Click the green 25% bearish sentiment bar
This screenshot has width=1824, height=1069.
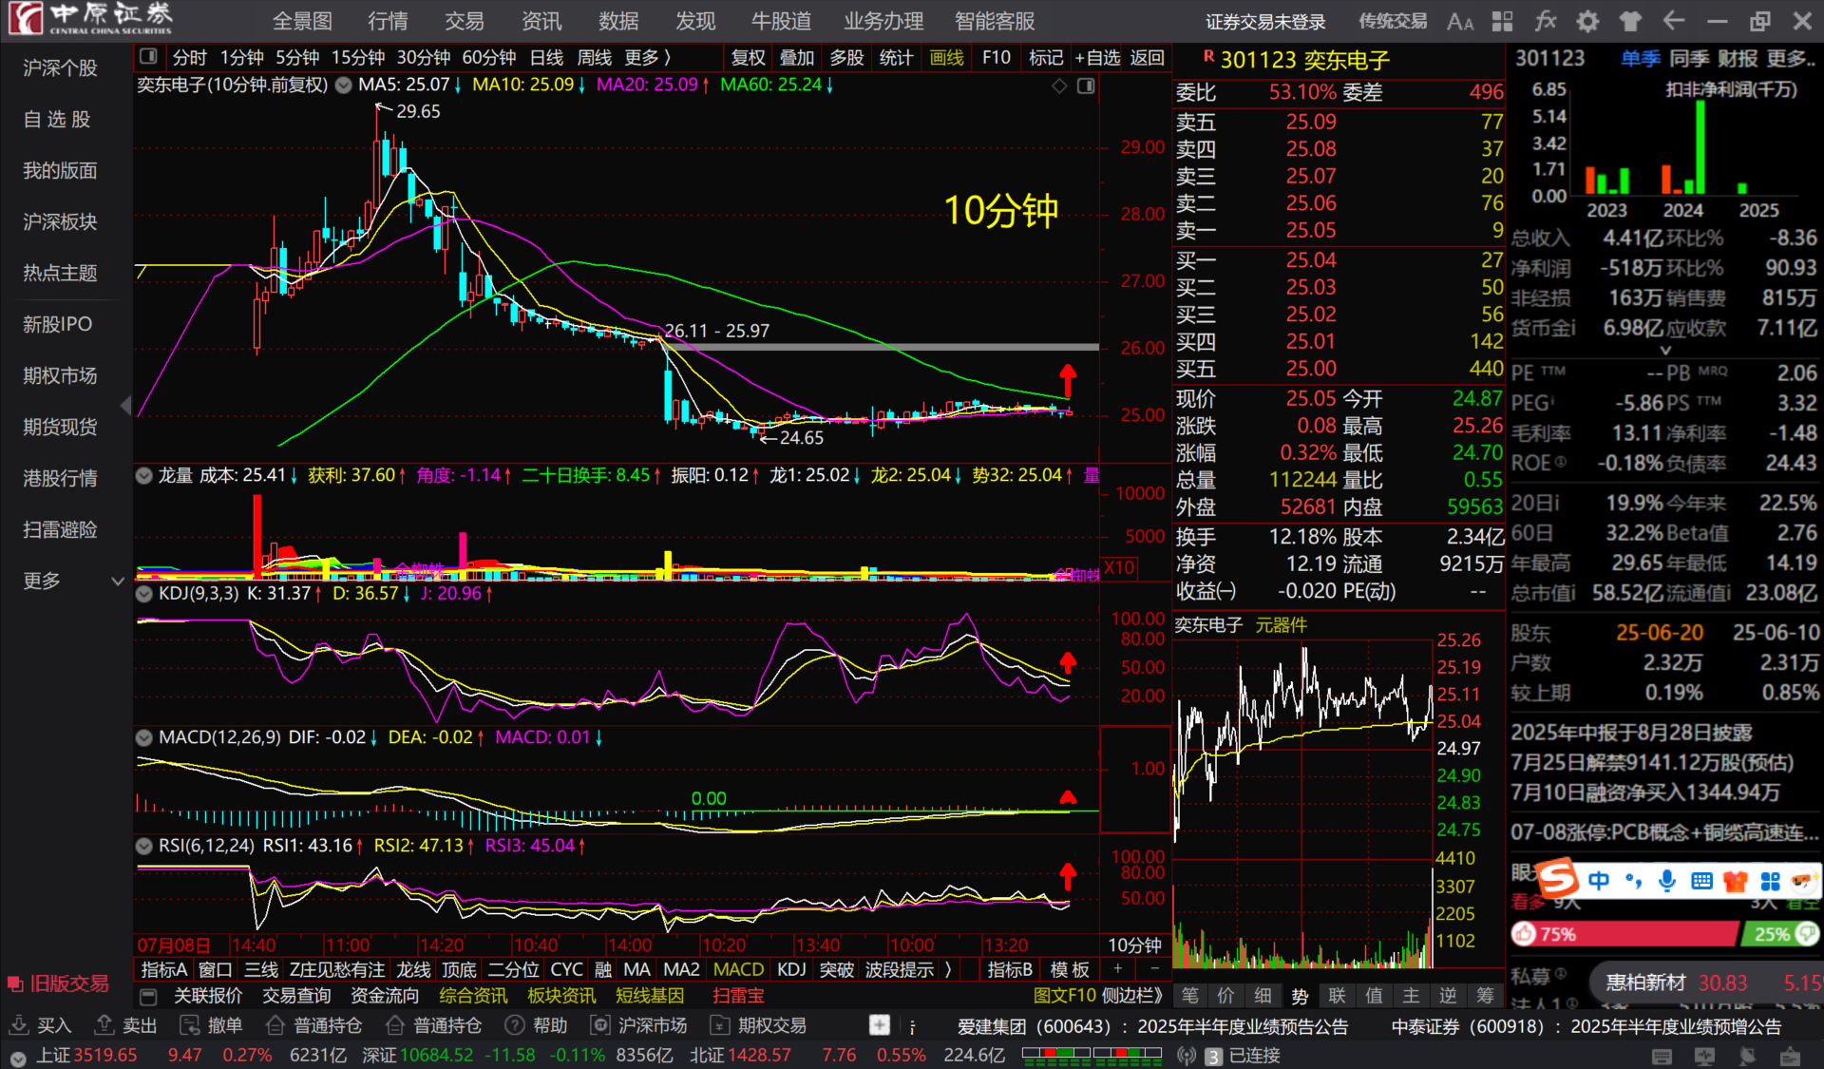1780,934
